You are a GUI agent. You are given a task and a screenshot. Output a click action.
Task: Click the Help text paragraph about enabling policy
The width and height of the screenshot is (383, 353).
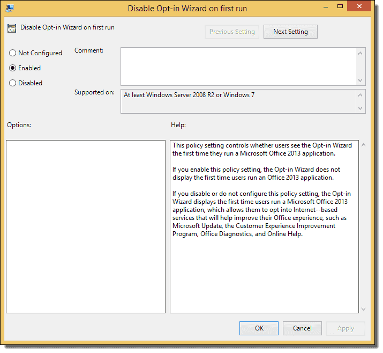click(x=256, y=173)
